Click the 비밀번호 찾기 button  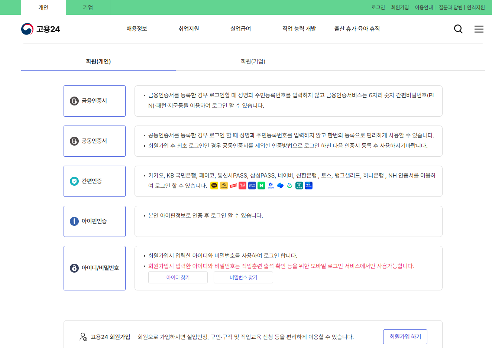tap(243, 277)
